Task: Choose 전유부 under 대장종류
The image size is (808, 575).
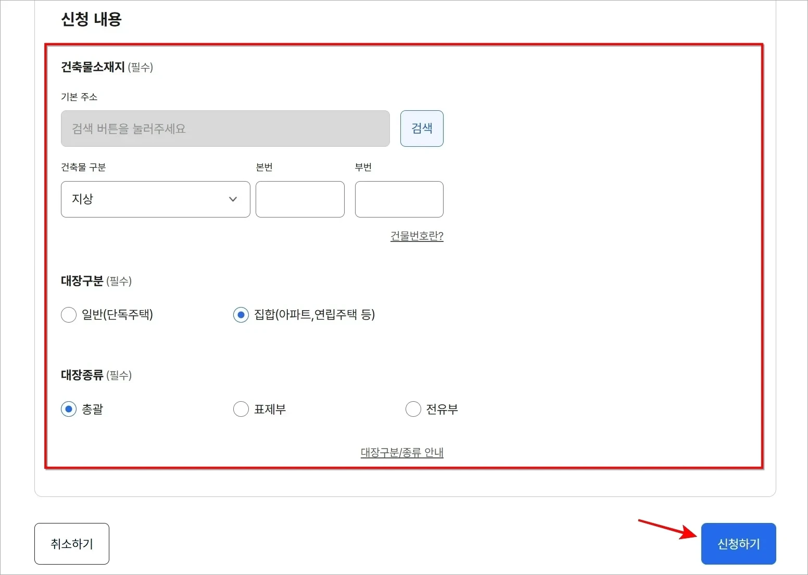Action: coord(413,409)
